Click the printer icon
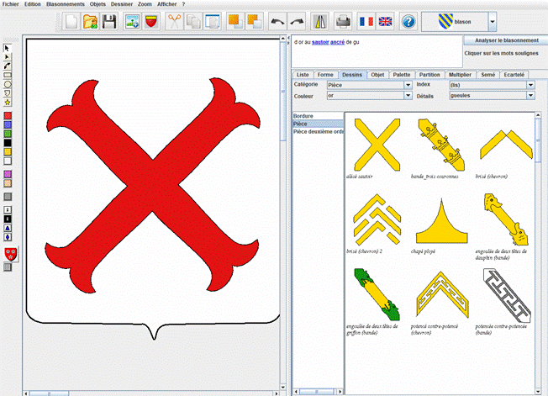Image resolution: width=548 pixels, height=396 pixels. click(343, 21)
